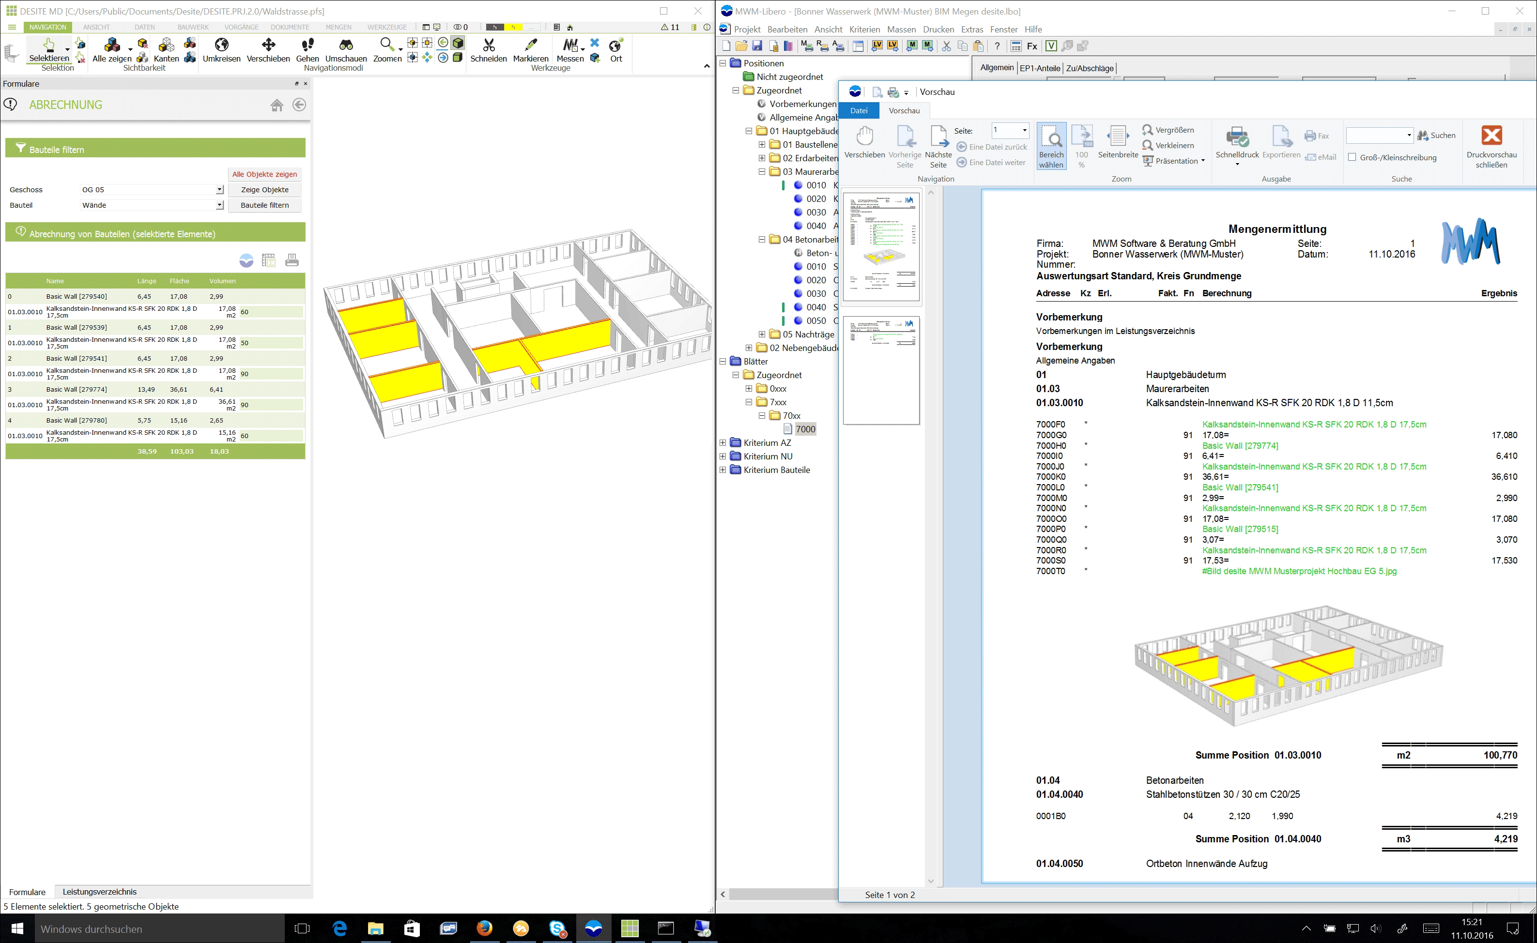
Task: Toggle the Groß-/Kleinschreibung checkbox
Action: 1353,157
